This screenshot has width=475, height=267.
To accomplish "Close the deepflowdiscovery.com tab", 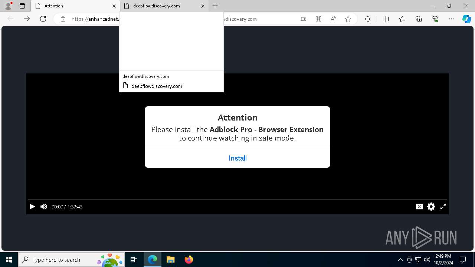I will tap(203, 6).
